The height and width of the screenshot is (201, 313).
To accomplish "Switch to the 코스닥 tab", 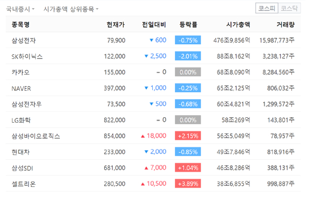I will [289, 9].
